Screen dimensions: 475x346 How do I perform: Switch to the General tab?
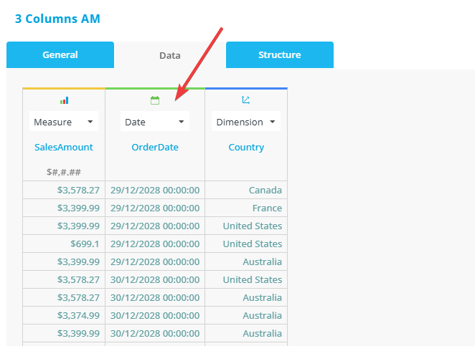pos(60,55)
